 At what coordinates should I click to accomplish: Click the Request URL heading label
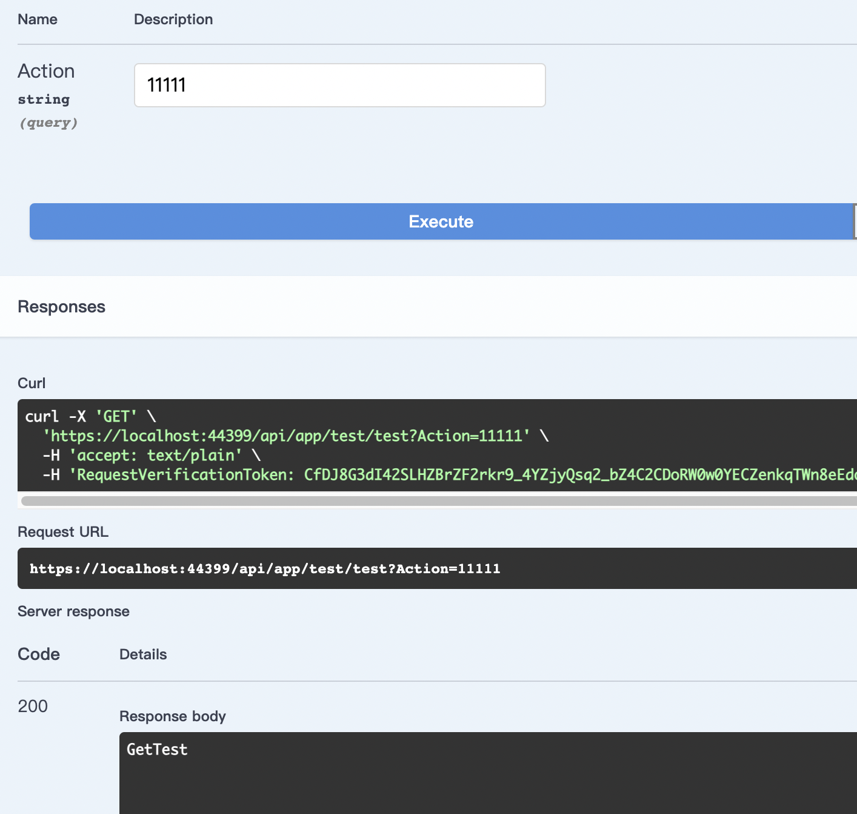click(63, 532)
